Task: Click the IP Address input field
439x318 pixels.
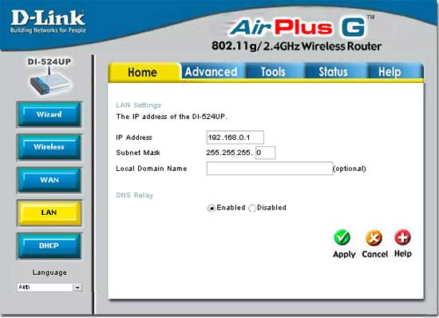Action: [x=235, y=137]
